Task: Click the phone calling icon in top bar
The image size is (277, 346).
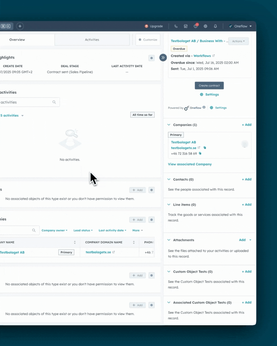Action: pyautogui.click(x=176, y=26)
